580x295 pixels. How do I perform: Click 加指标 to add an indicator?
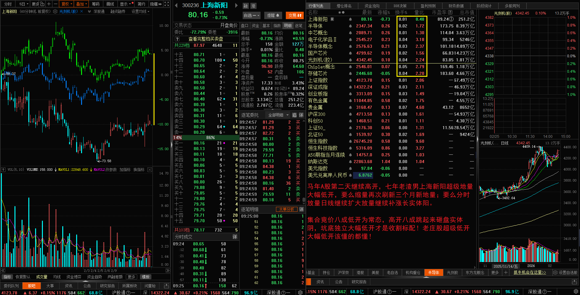125,170
